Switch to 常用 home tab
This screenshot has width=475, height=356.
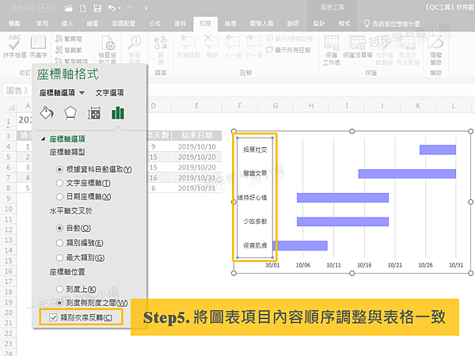tap(42, 24)
